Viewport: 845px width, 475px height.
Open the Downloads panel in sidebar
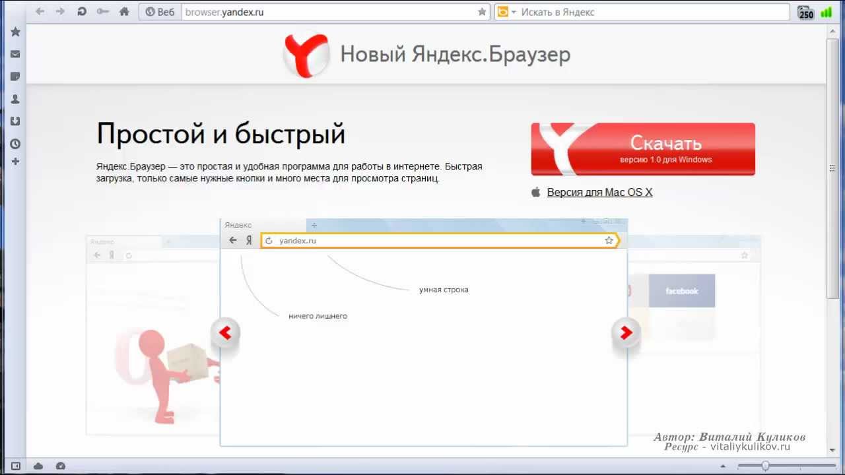click(x=15, y=121)
